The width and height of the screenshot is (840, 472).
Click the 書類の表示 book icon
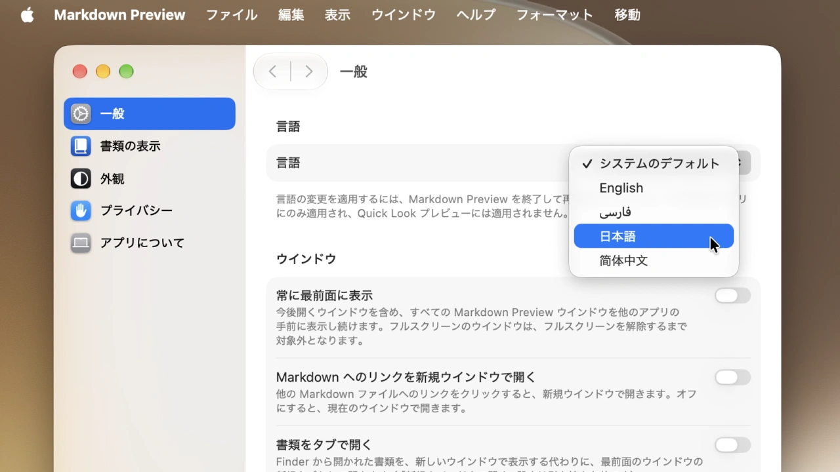tap(81, 146)
